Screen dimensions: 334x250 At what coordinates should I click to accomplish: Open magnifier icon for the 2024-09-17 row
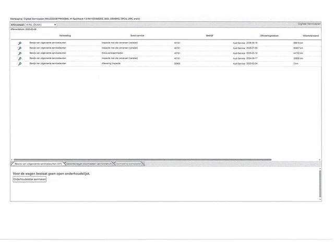[x=20, y=59]
